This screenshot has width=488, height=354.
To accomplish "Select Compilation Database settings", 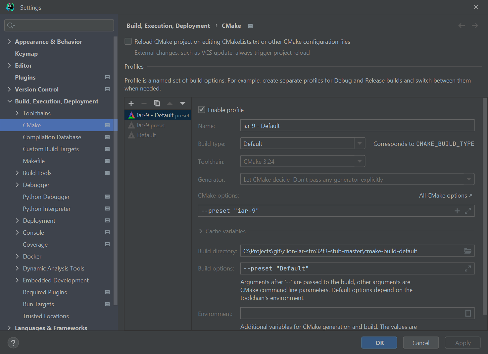I will click(x=52, y=137).
